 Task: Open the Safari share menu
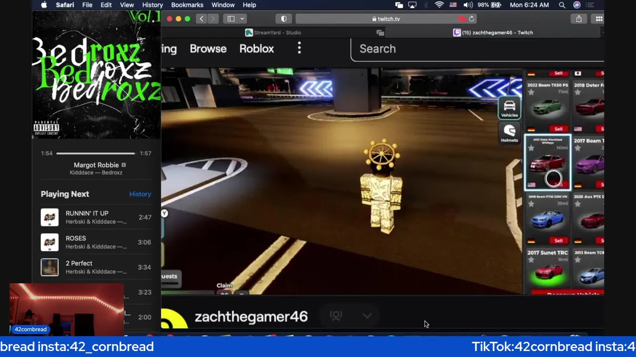coord(579,19)
